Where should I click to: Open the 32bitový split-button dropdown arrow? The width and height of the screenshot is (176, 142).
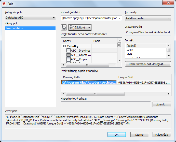(x=89, y=27)
